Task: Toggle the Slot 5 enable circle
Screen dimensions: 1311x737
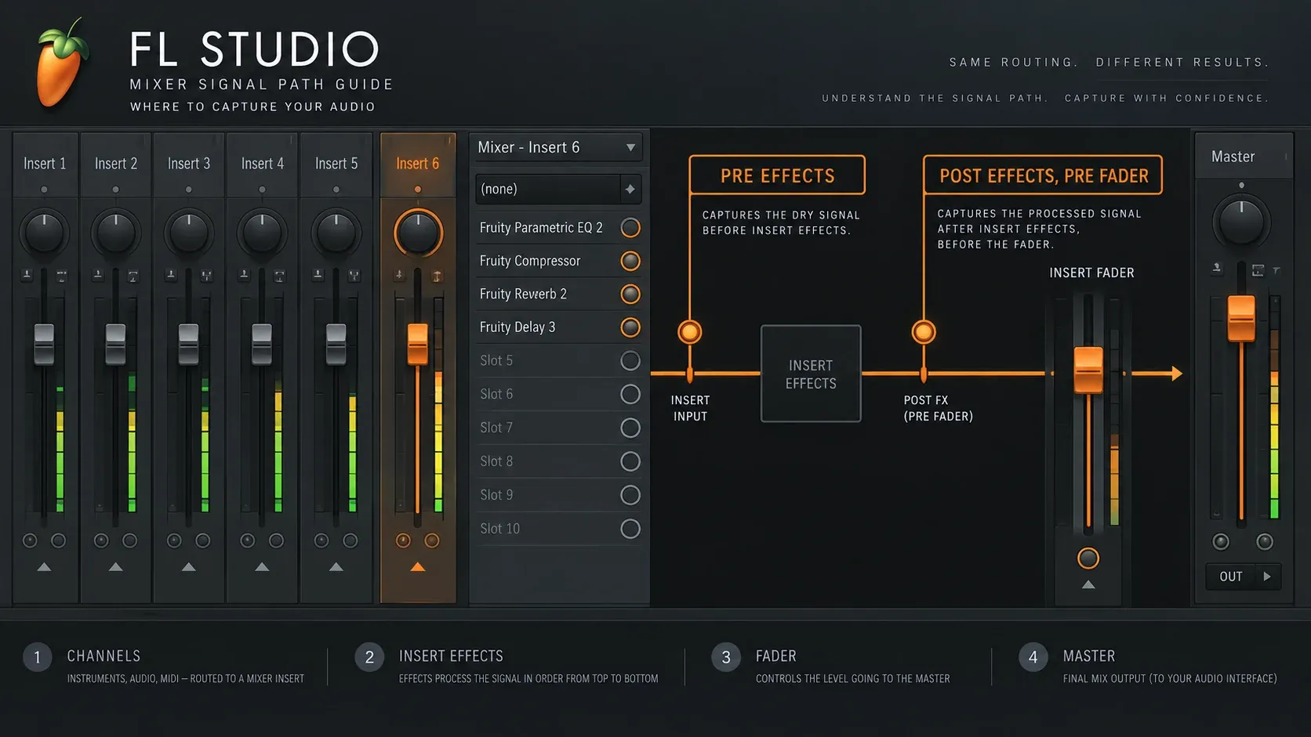Action: 630,361
